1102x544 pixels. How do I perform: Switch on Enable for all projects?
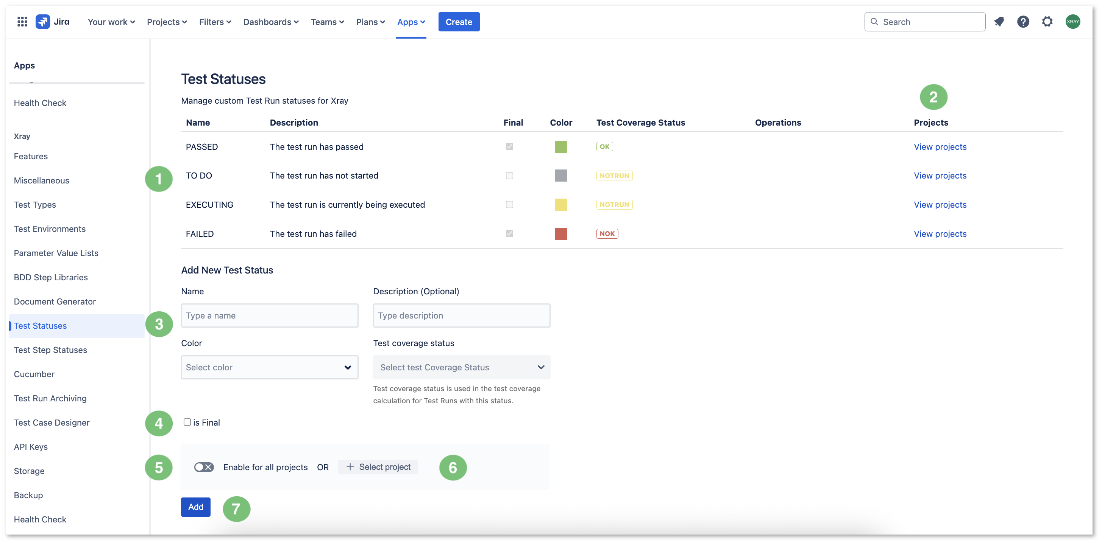click(204, 467)
